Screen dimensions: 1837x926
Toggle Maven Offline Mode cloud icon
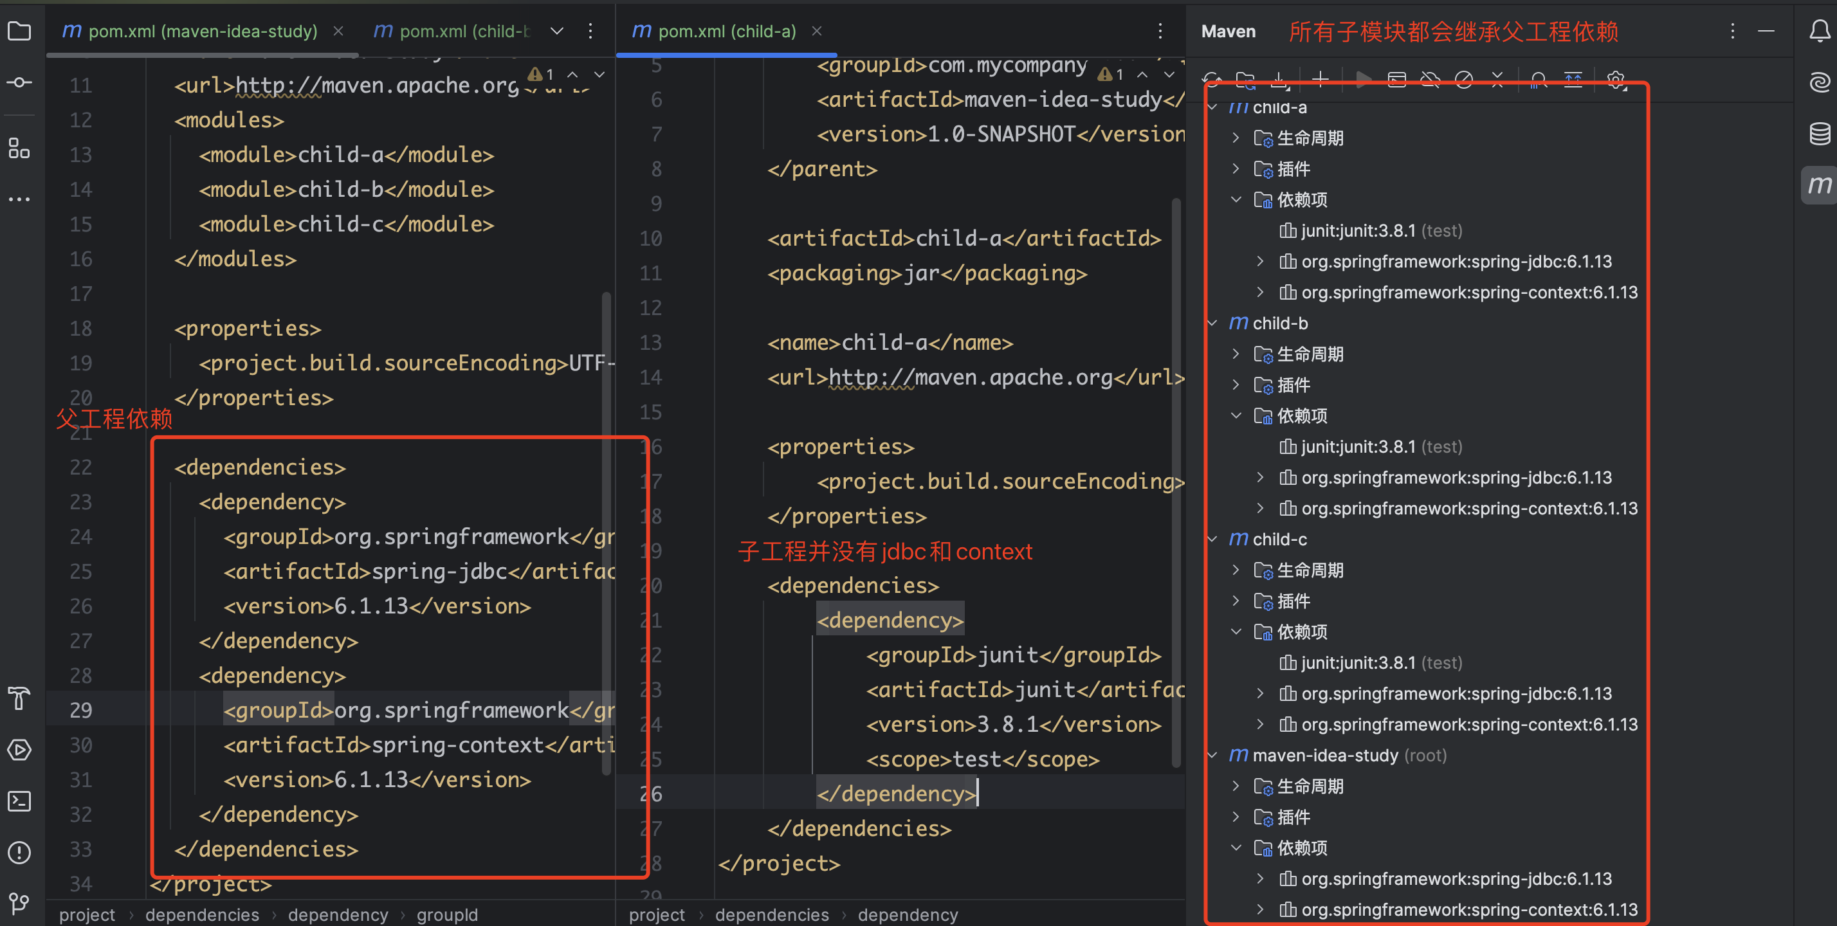[x=1430, y=79]
